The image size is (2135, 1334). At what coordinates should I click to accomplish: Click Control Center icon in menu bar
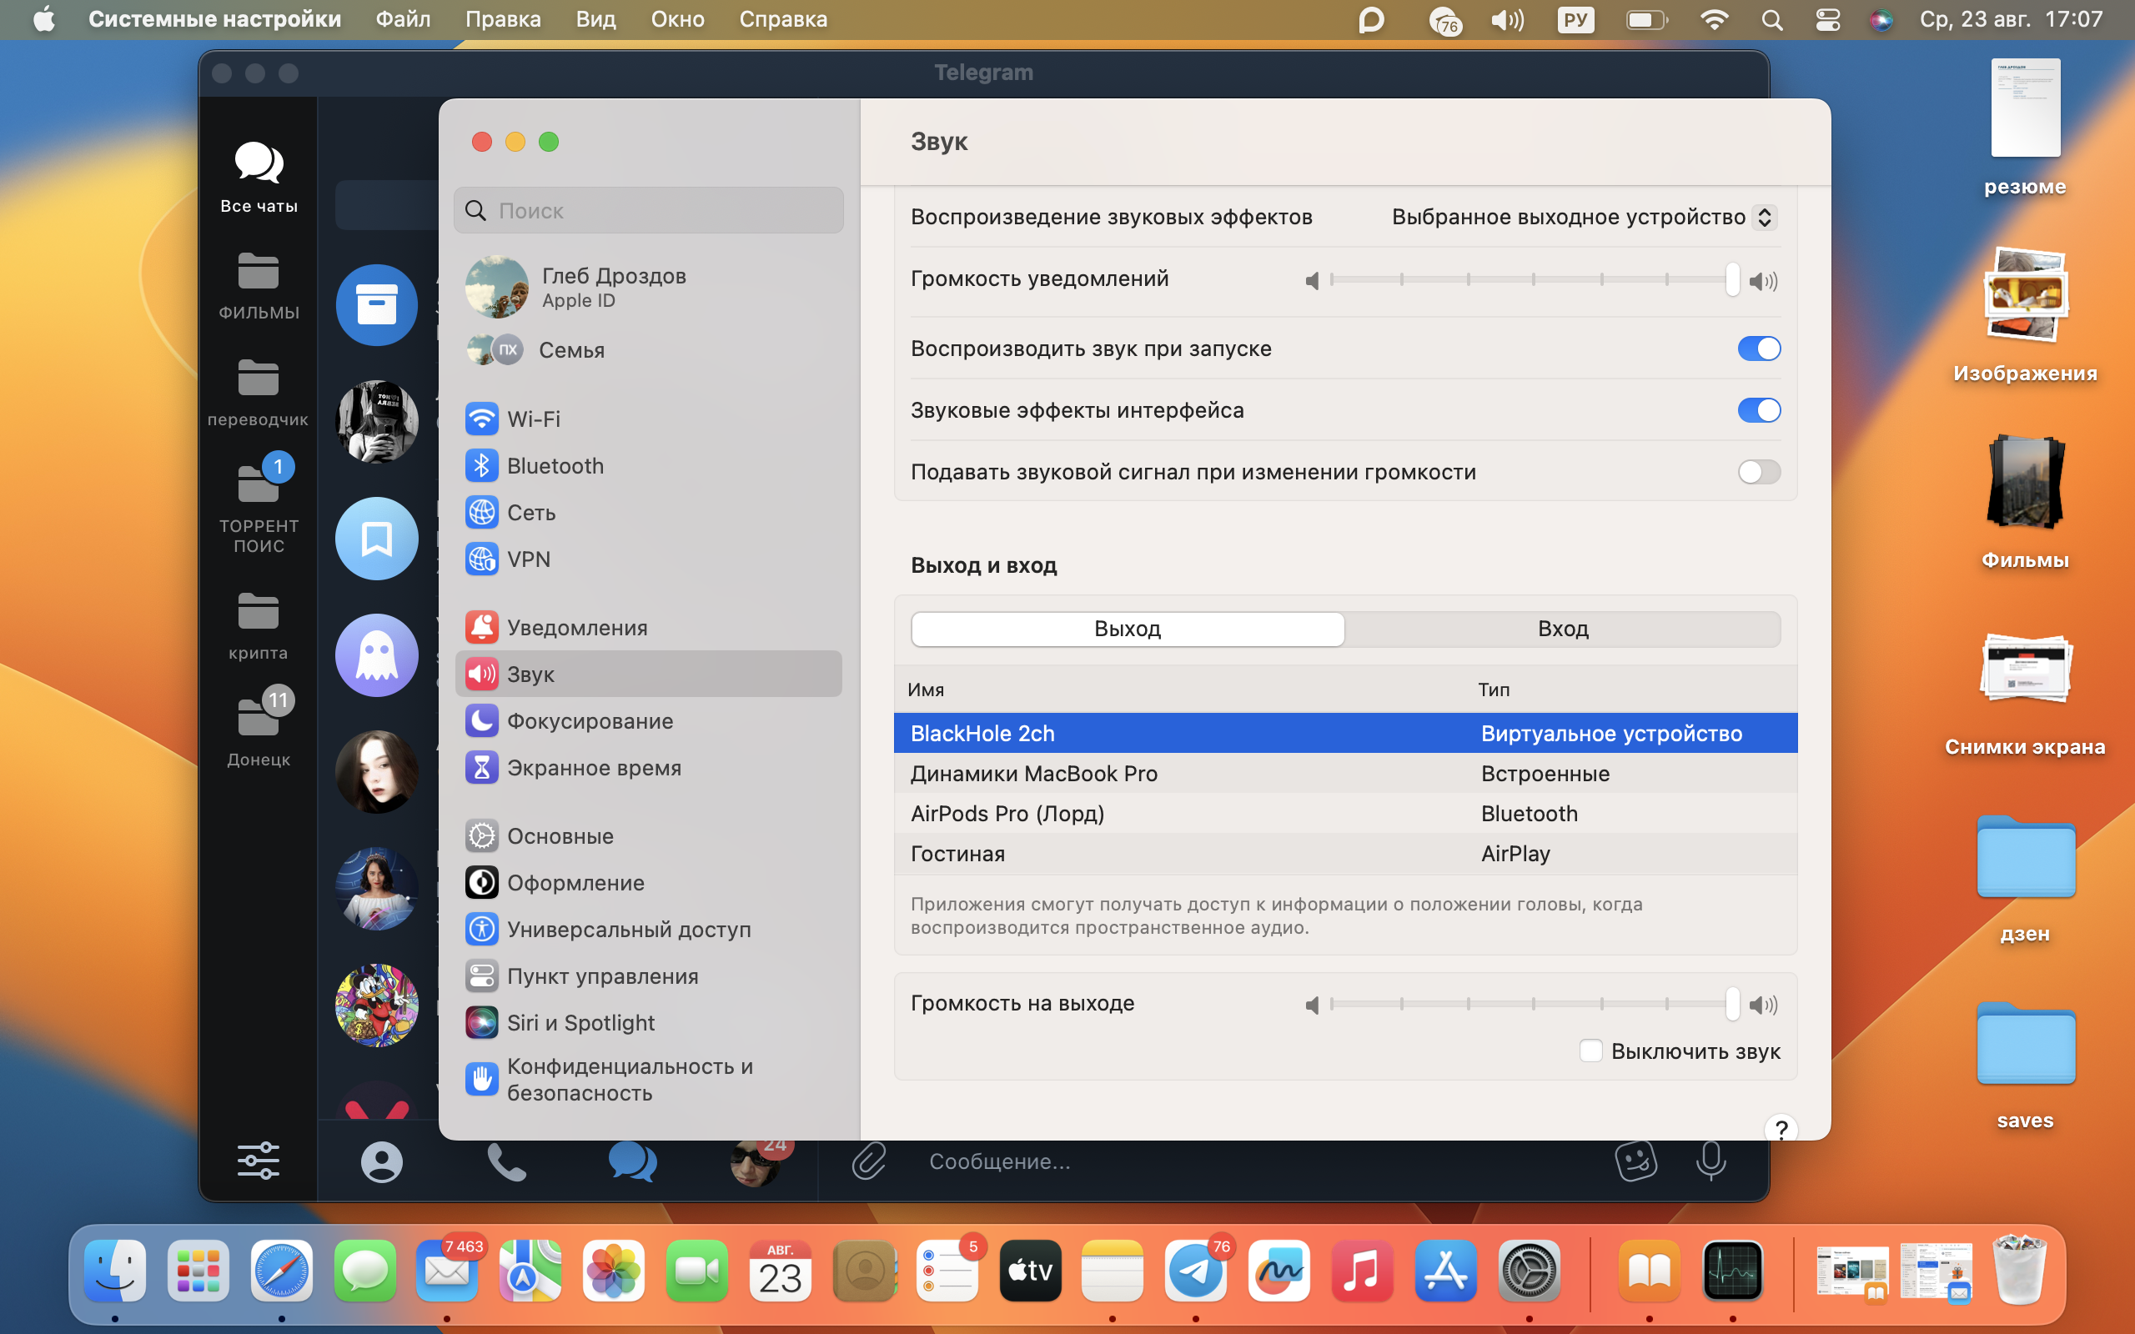tap(1827, 19)
